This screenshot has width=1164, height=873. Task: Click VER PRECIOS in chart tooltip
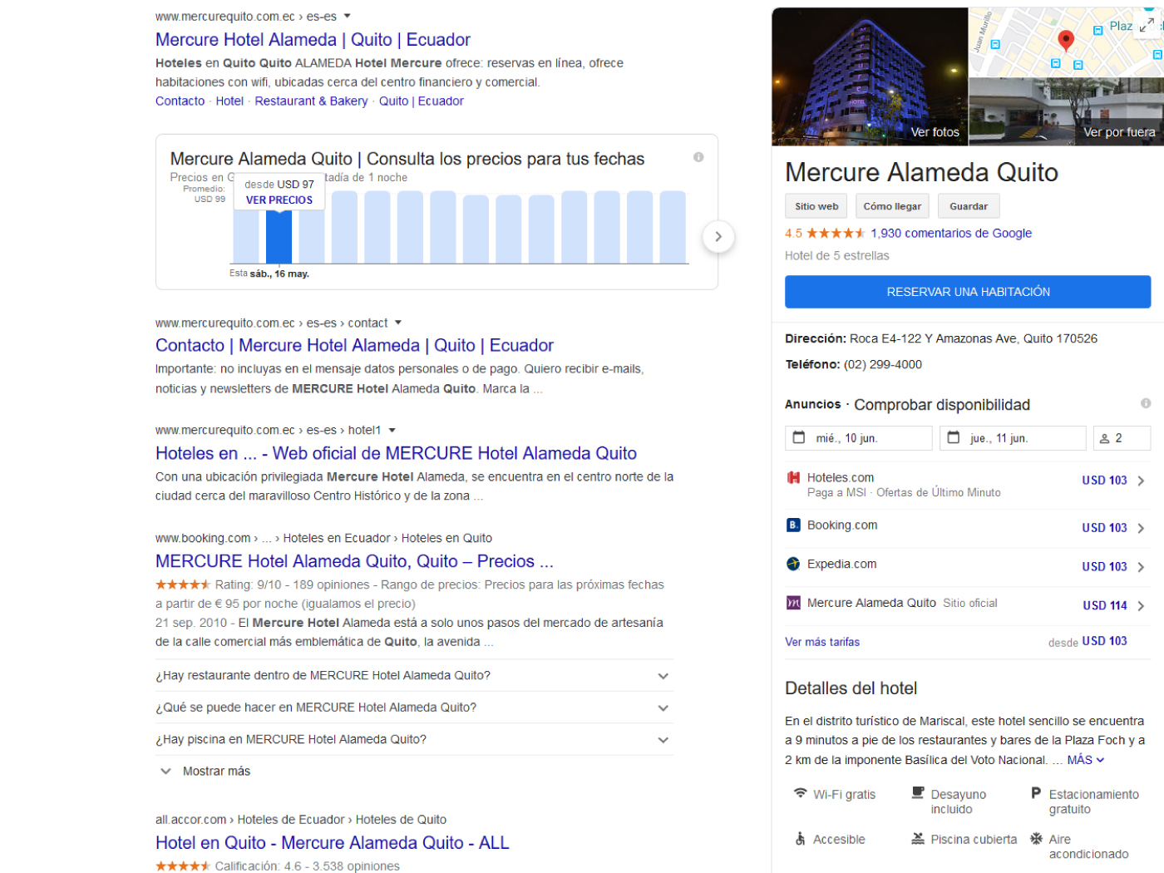279,200
